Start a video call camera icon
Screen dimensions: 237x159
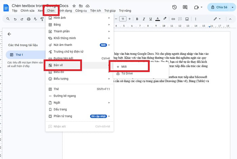196,7
